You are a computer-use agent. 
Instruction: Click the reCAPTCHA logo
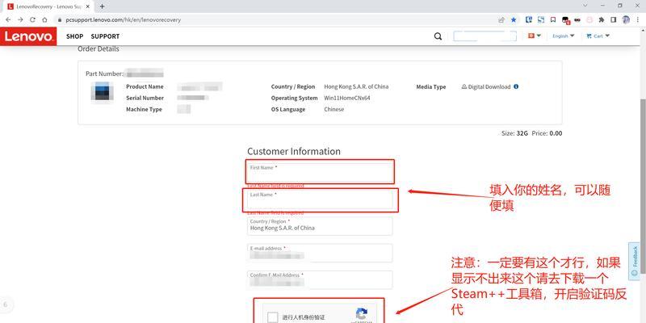(x=361, y=313)
